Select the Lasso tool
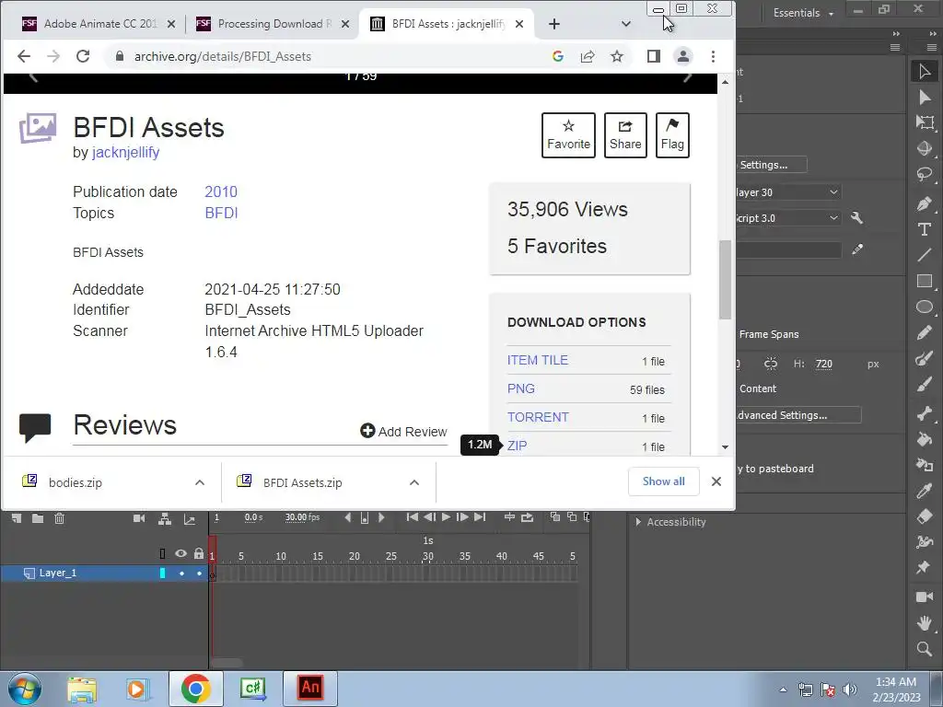Image resolution: width=943 pixels, height=707 pixels. point(925,174)
